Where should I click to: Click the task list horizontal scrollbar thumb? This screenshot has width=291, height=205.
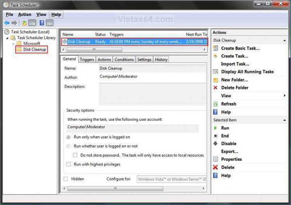click(x=94, y=50)
